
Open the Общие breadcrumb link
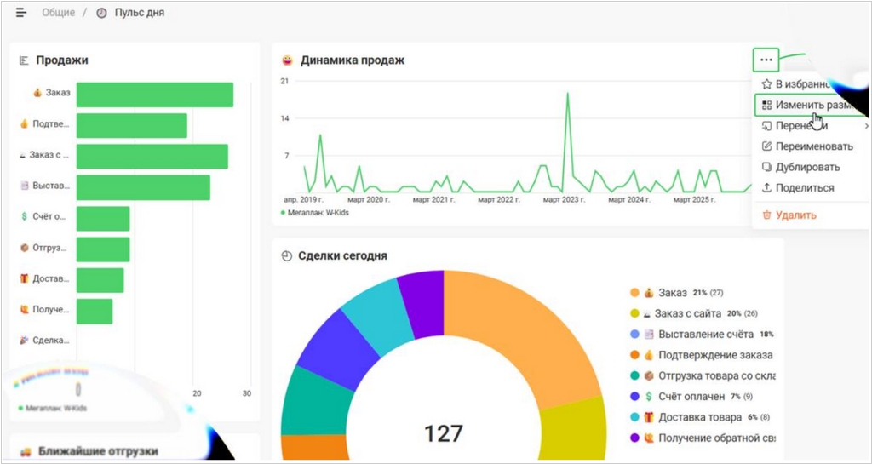click(58, 13)
